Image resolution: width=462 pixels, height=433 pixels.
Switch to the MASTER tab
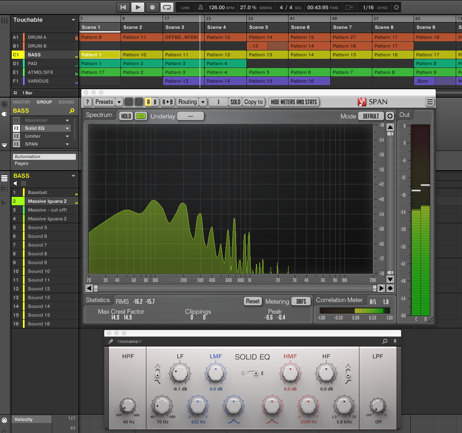tap(21, 102)
